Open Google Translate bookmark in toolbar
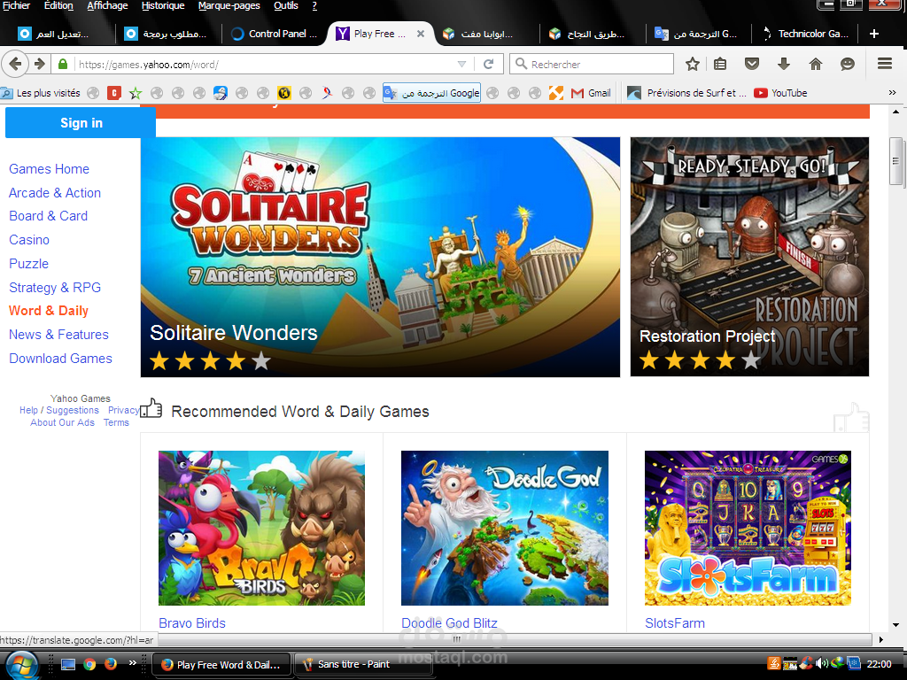 (431, 92)
